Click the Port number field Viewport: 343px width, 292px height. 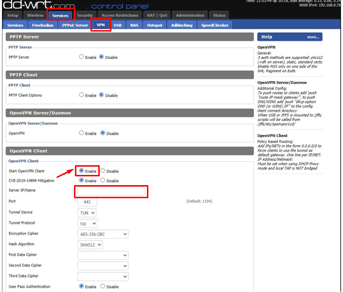(87, 202)
